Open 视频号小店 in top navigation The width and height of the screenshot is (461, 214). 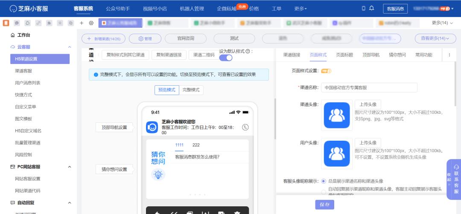click(x=155, y=9)
